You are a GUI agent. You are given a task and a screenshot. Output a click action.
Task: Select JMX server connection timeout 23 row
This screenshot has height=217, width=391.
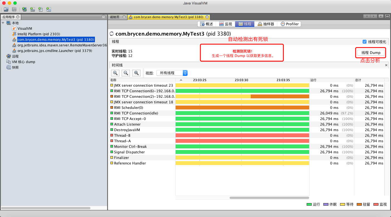tap(247, 85)
